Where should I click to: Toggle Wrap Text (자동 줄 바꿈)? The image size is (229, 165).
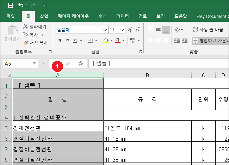coord(208,30)
